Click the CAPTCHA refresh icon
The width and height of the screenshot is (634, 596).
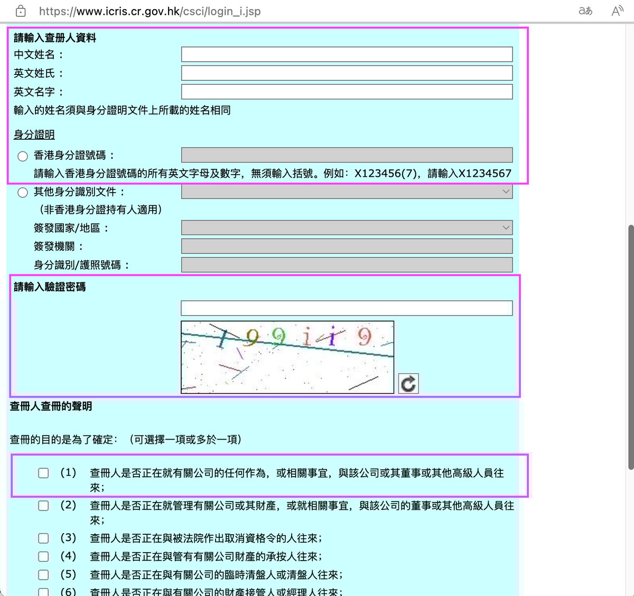[408, 384]
